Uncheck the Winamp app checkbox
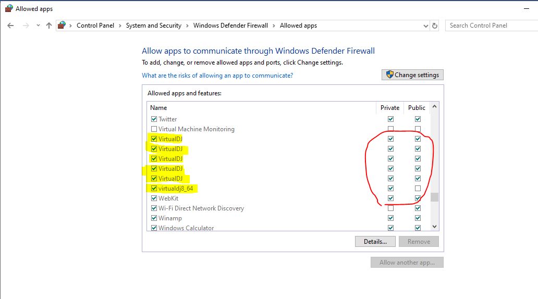538x299 pixels. [154, 218]
